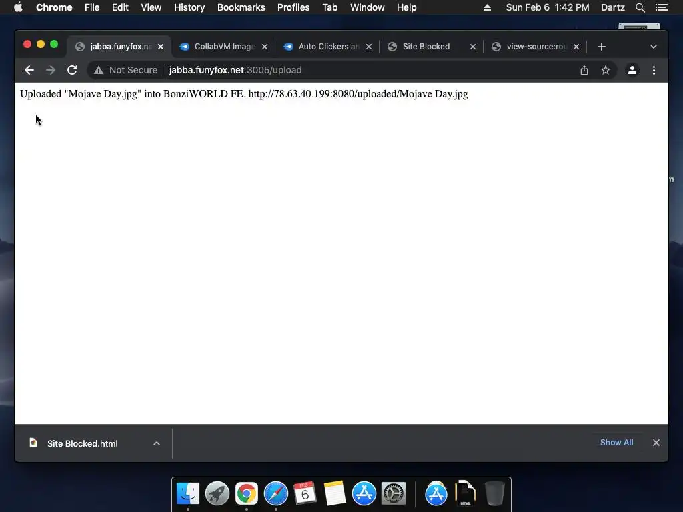This screenshot has width=683, height=512.
Task: Close the Site Blocked tab
Action: pos(473,47)
